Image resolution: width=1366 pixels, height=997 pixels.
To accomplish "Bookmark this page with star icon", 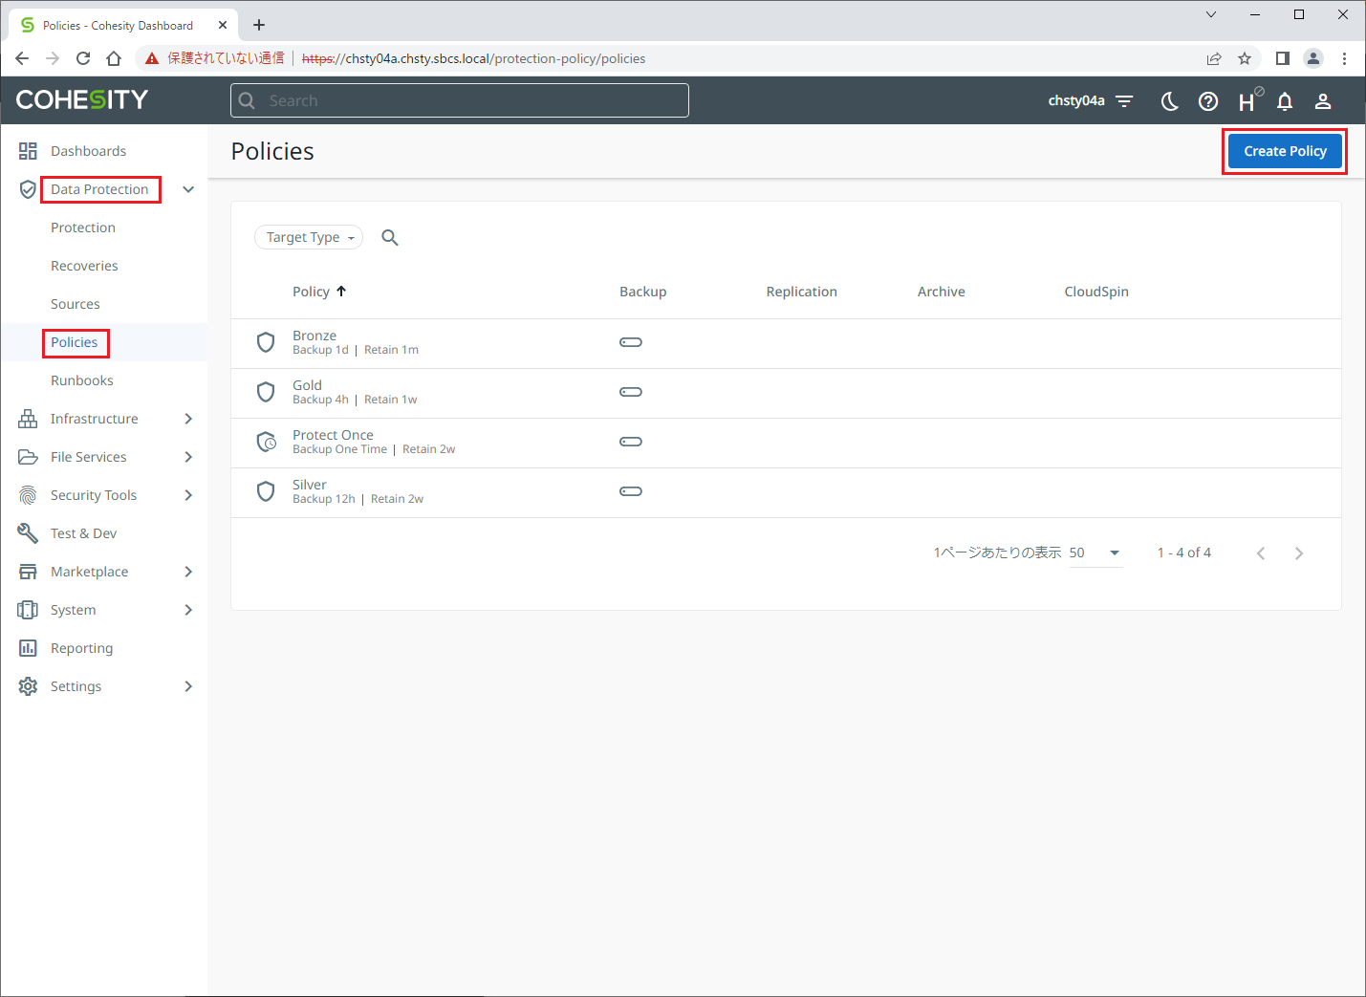I will coord(1245,58).
